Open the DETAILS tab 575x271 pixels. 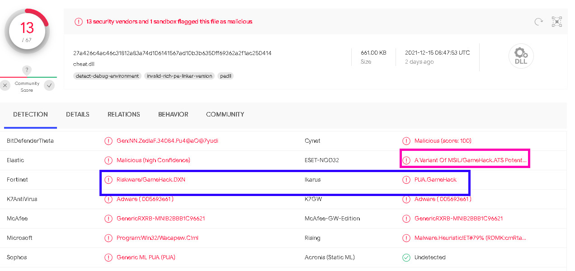pyautogui.click(x=78, y=115)
